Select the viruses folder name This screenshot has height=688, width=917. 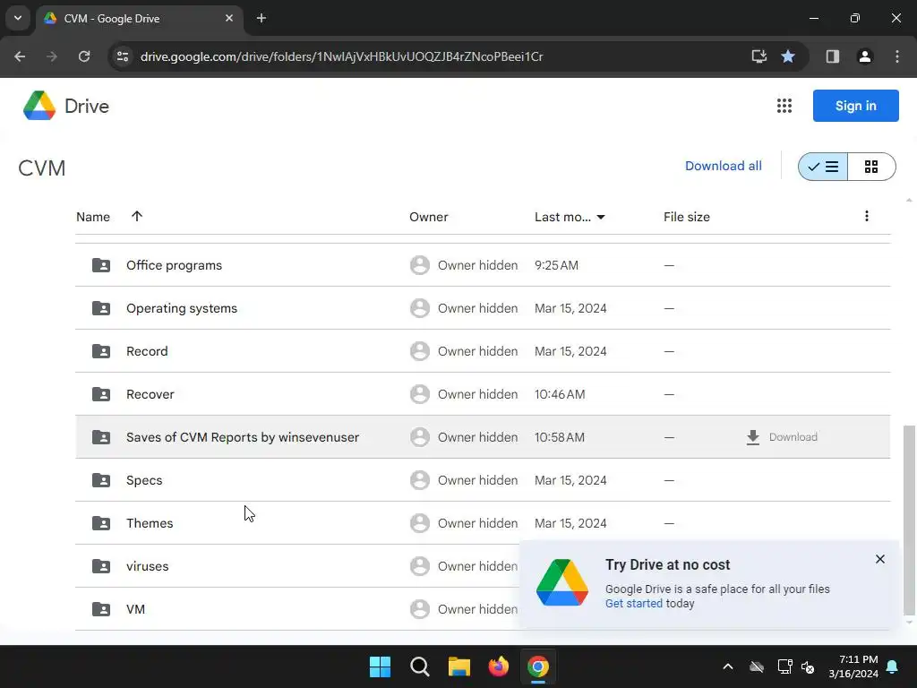point(148,566)
